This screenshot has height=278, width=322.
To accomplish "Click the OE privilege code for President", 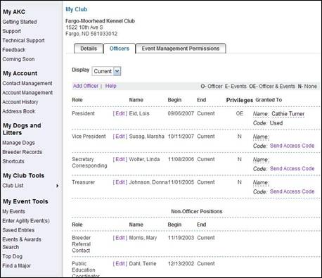I will [240, 113].
